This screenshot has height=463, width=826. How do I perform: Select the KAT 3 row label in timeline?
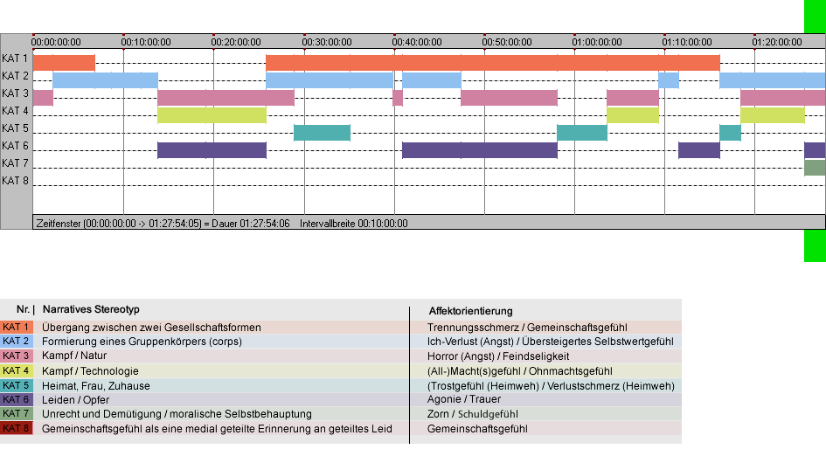[x=15, y=93]
